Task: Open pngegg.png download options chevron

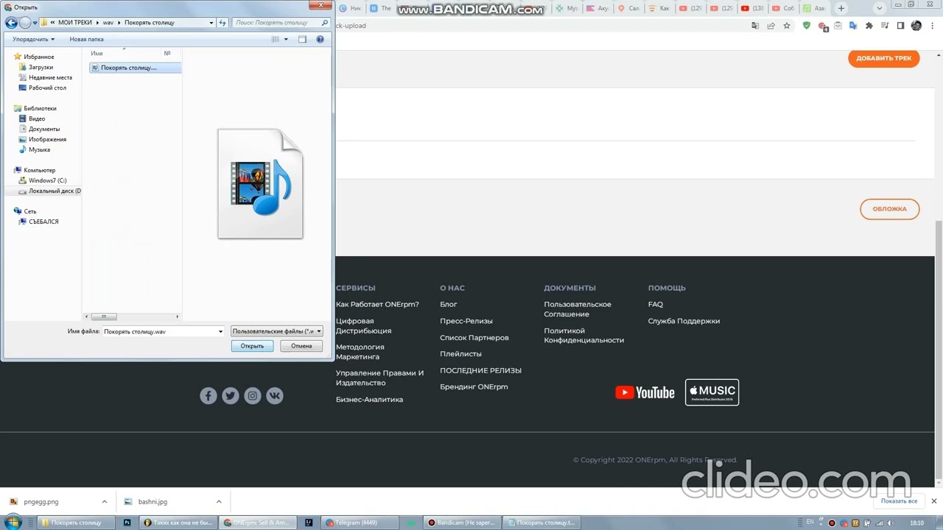Action: [104, 501]
